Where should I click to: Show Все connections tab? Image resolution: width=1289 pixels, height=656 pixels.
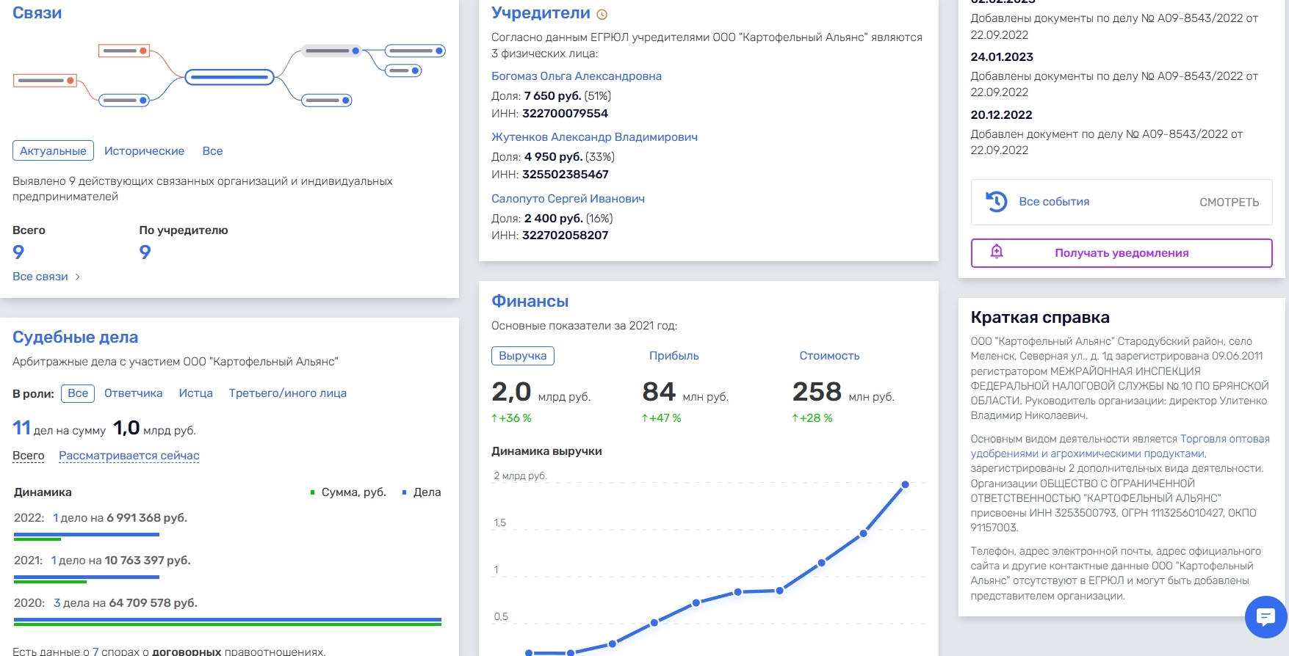(212, 150)
